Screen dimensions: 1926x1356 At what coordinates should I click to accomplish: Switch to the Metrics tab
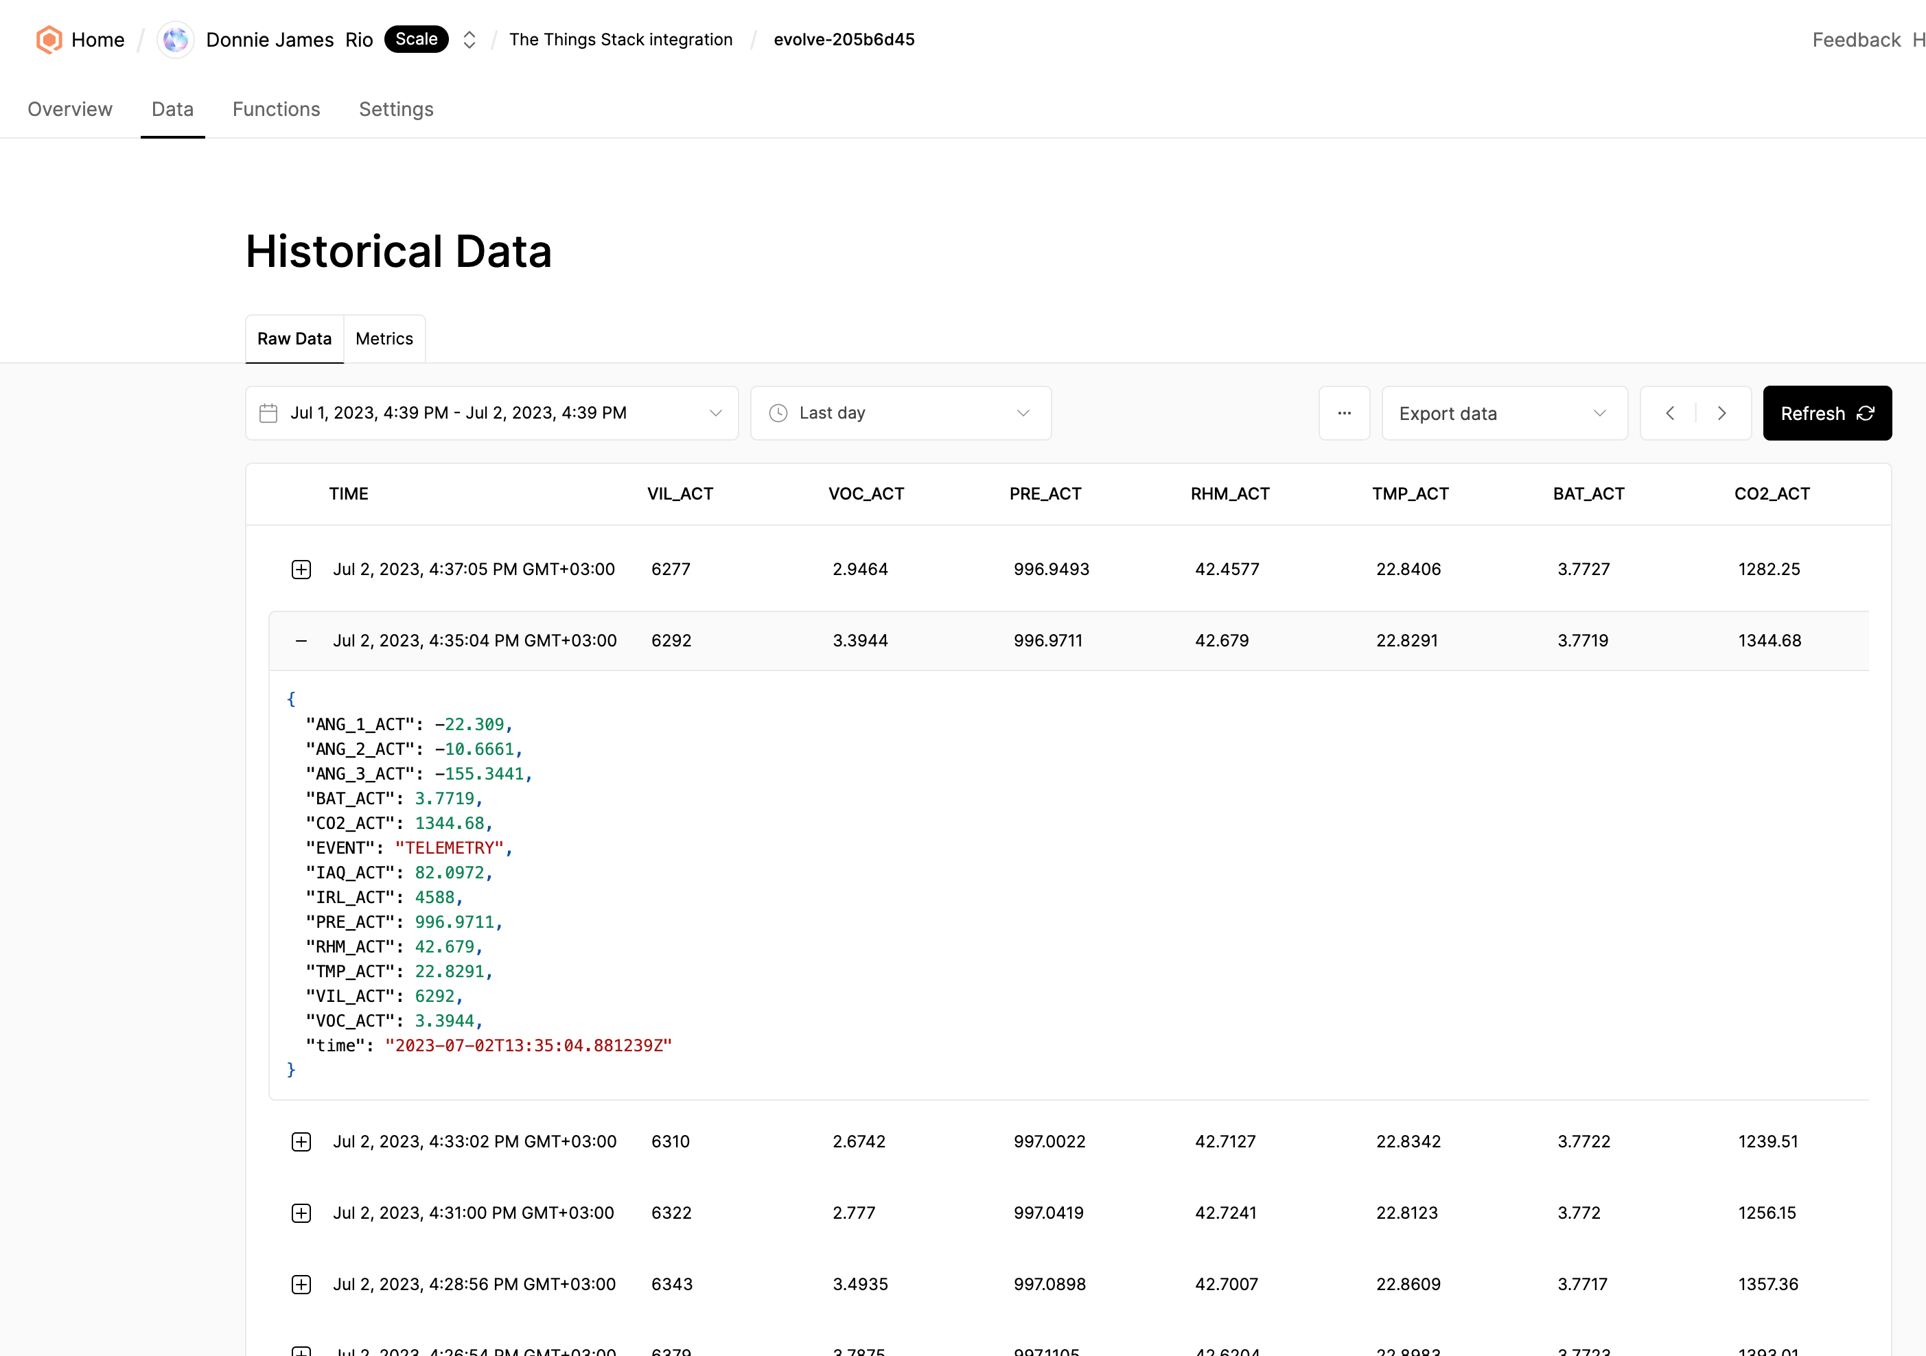[383, 338]
